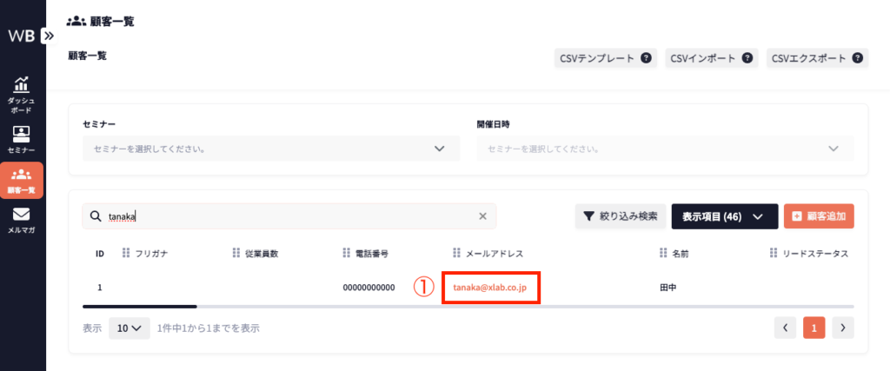
Task: Open the メルマガ envelope icon
Action: pyautogui.click(x=21, y=221)
